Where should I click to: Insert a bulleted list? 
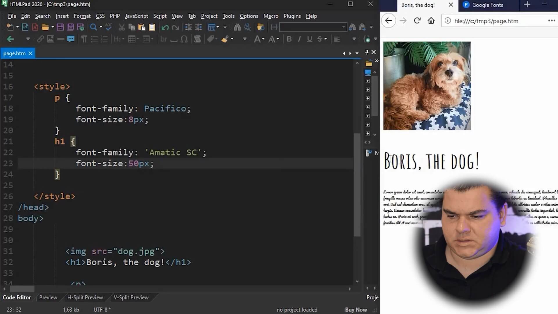(94, 39)
